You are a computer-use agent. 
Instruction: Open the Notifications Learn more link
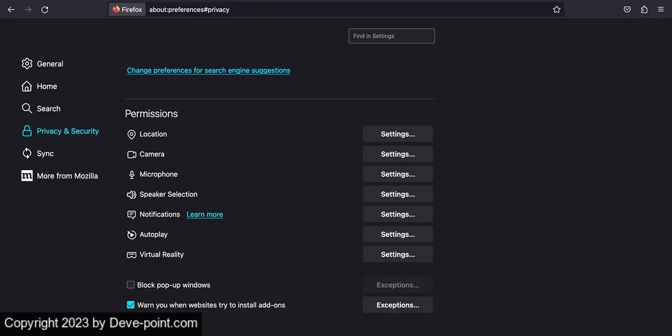204,214
